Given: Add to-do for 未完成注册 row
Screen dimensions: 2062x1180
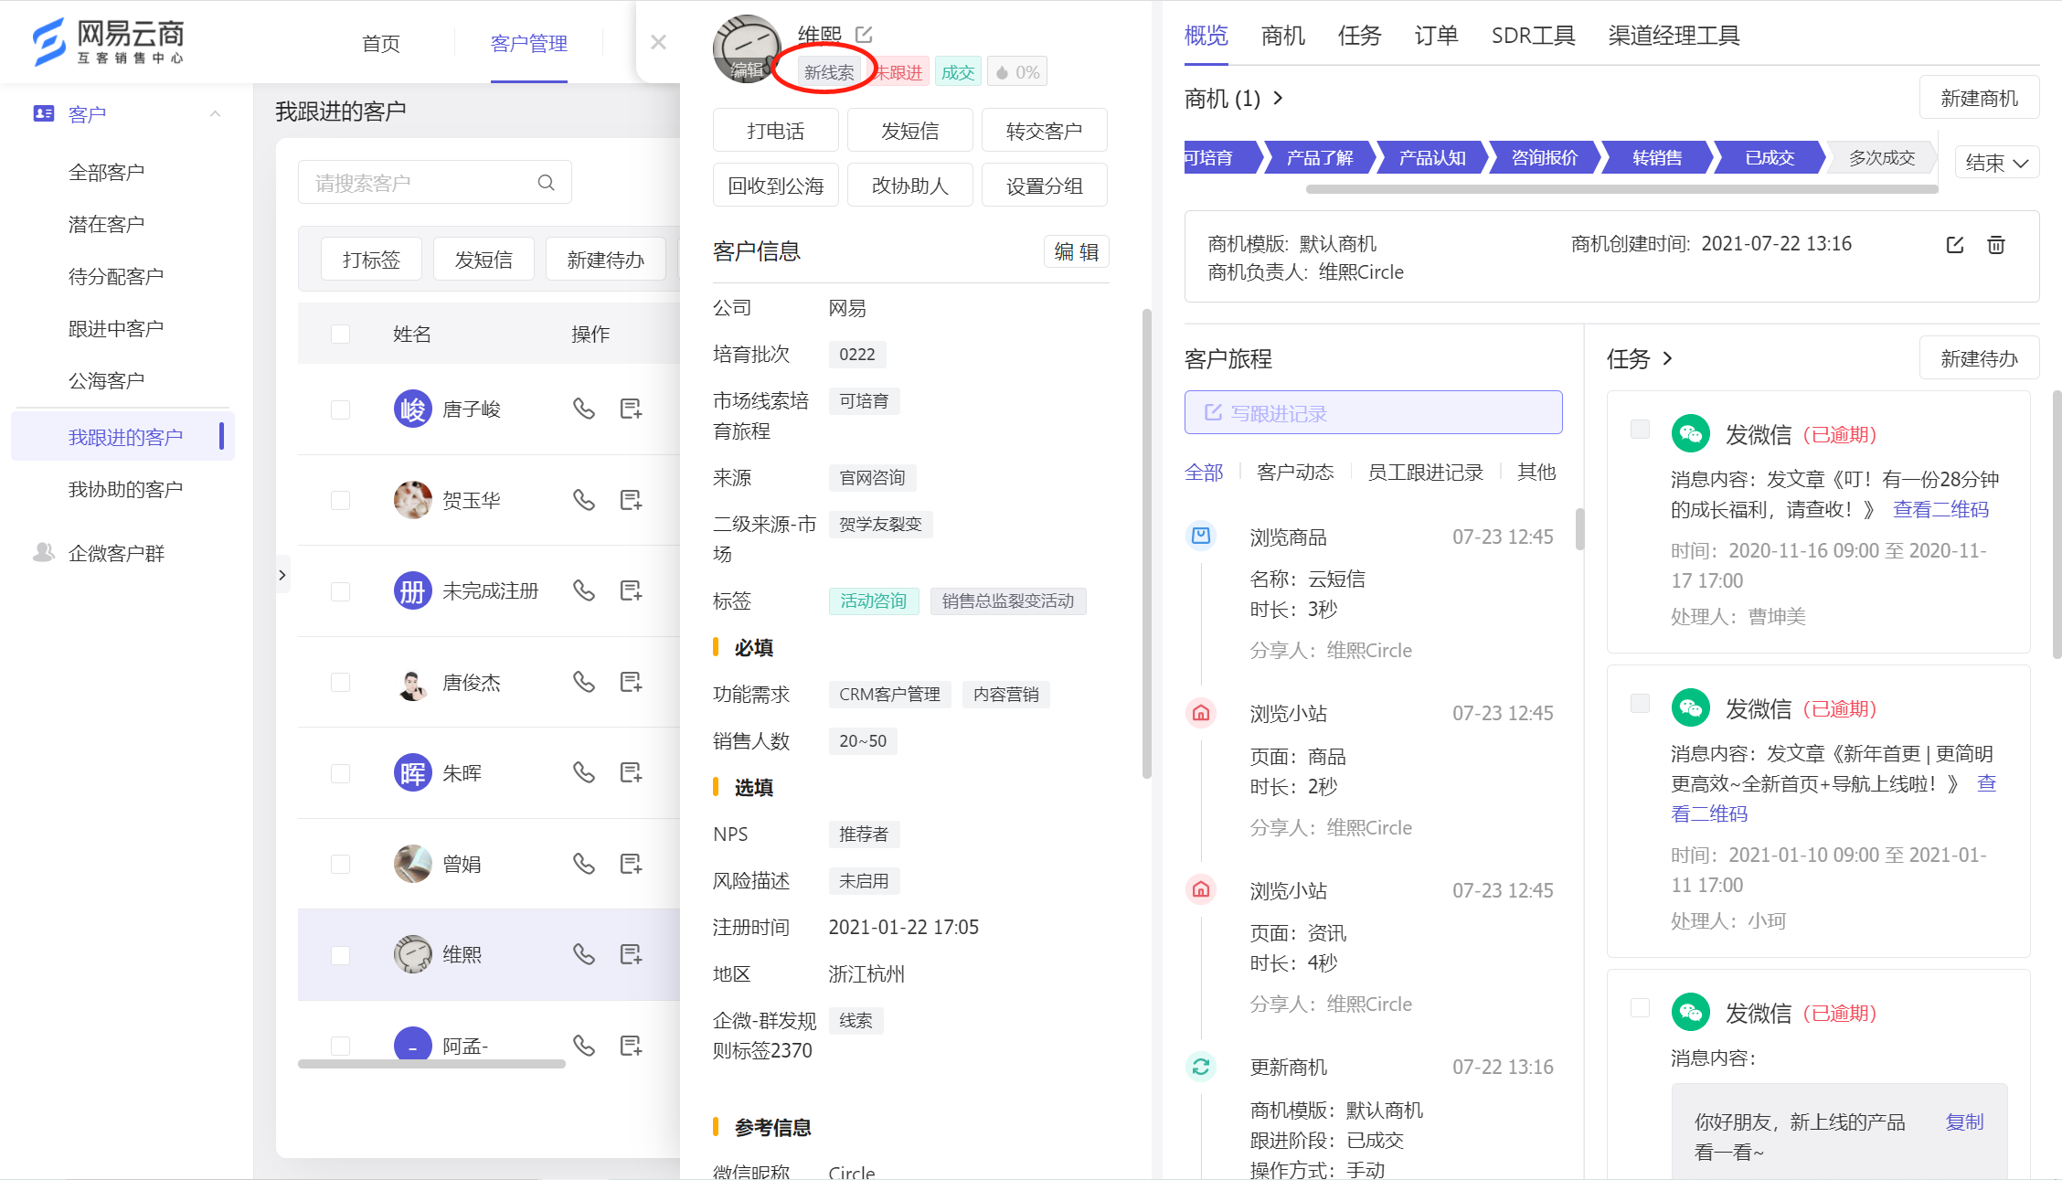Looking at the screenshot, I should pyautogui.click(x=631, y=590).
